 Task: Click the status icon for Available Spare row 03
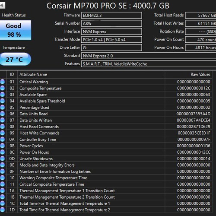point(2,95)
